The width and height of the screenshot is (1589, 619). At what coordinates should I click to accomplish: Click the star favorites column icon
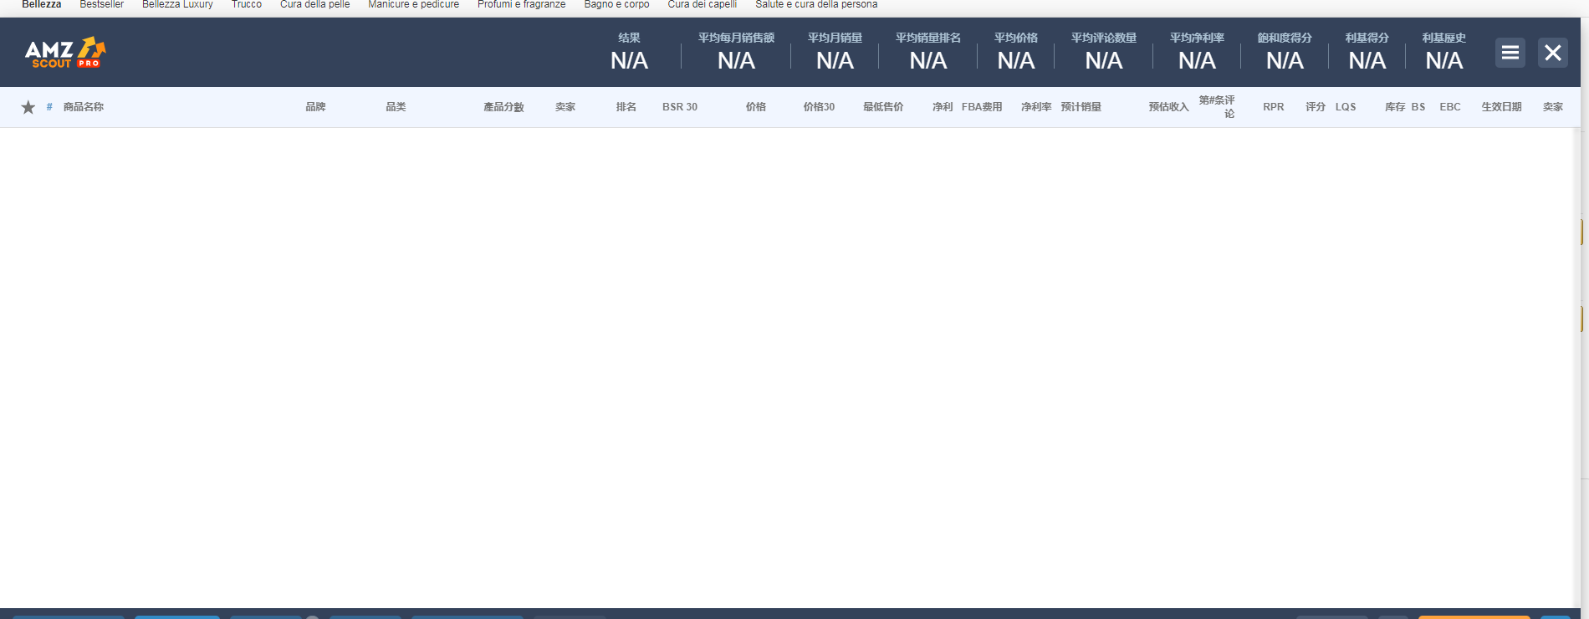28,107
